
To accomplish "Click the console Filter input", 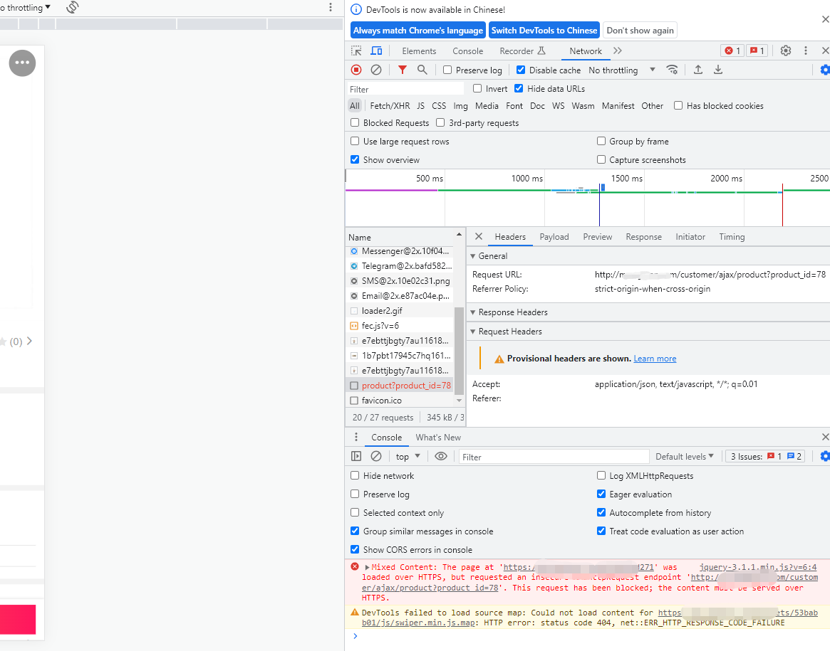I will [554, 457].
